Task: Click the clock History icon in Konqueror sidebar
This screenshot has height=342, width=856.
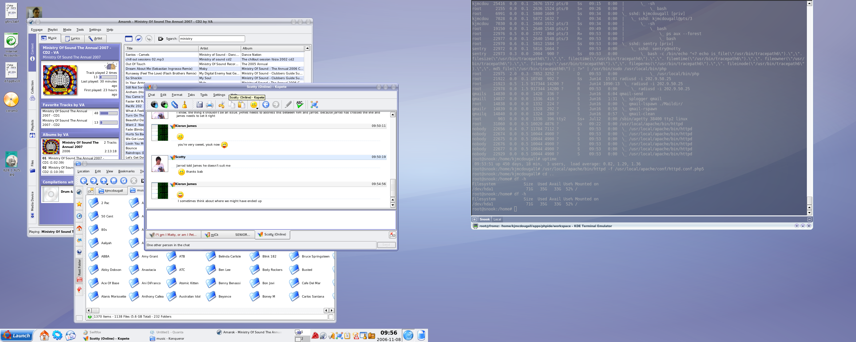Action: (x=79, y=216)
